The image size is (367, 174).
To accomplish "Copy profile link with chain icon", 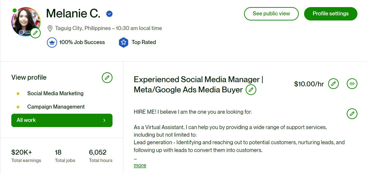I will coord(352,84).
